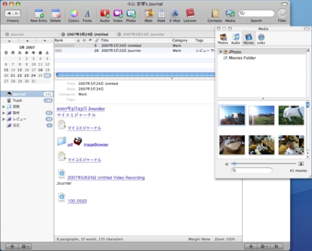Click bottom-right plus button
312x251 pixels.
(251, 247)
